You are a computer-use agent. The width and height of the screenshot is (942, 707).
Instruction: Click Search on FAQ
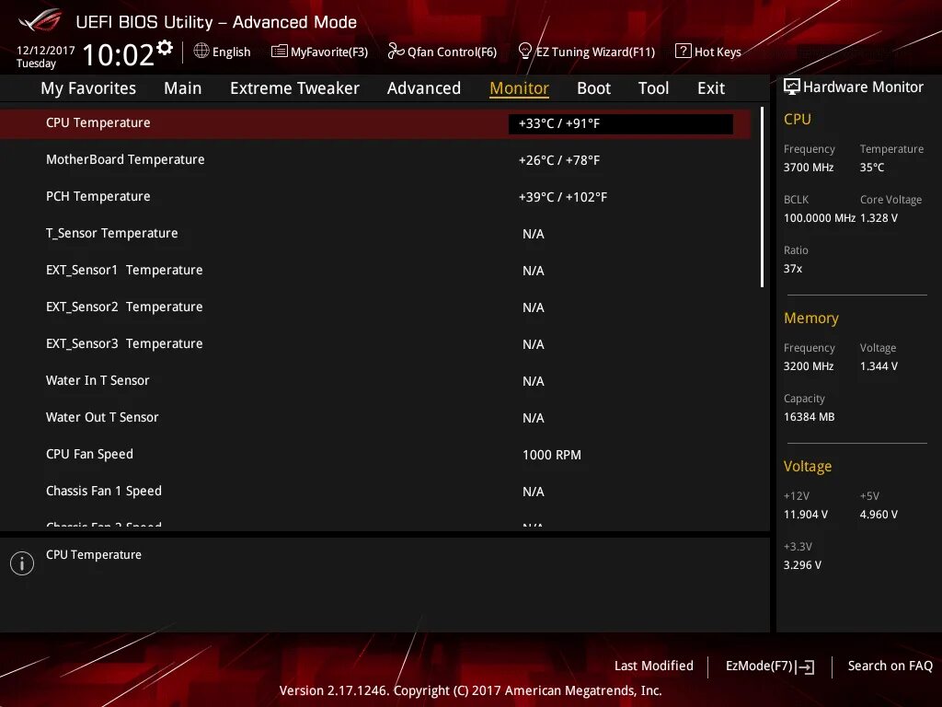click(890, 666)
